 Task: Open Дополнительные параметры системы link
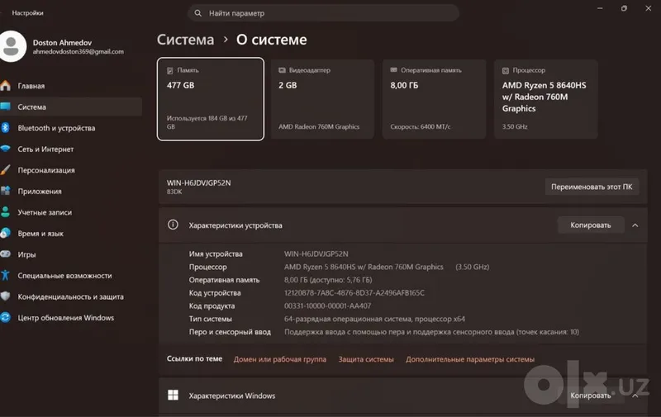470,359
